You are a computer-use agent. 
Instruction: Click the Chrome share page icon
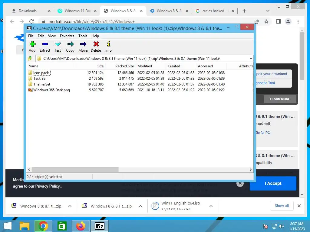click(x=257, y=21)
